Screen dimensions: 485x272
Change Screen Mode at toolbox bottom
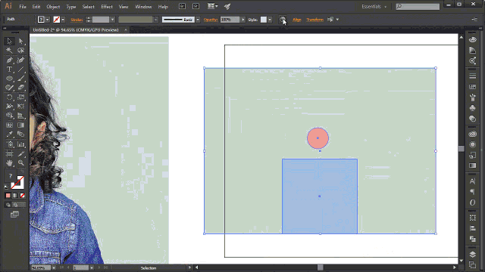pos(14,215)
